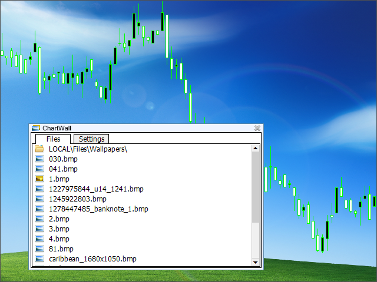This screenshot has width=377, height=282.
Task: Click the image icon next to 81.bmp
Action: [x=39, y=249]
